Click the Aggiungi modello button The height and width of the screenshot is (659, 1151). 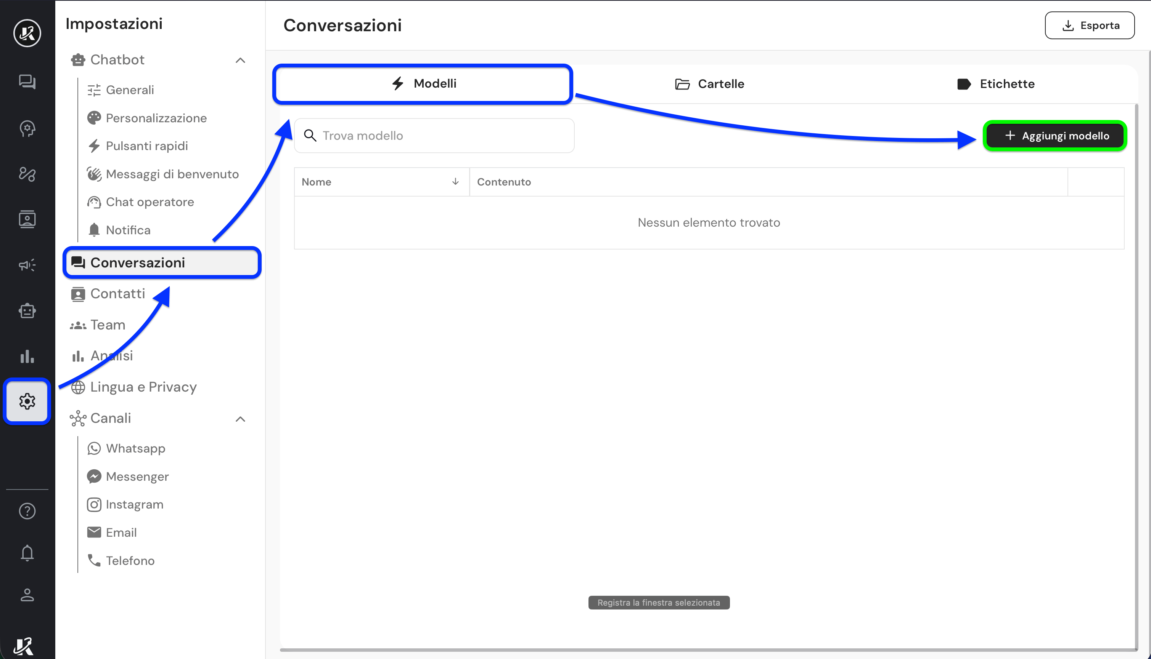point(1055,136)
